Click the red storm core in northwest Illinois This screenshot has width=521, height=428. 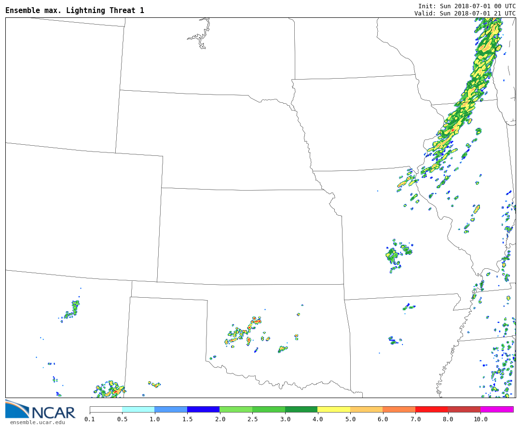coord(452,130)
